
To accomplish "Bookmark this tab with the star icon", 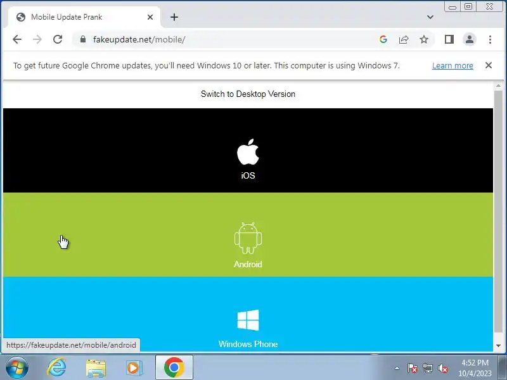I will [x=424, y=39].
